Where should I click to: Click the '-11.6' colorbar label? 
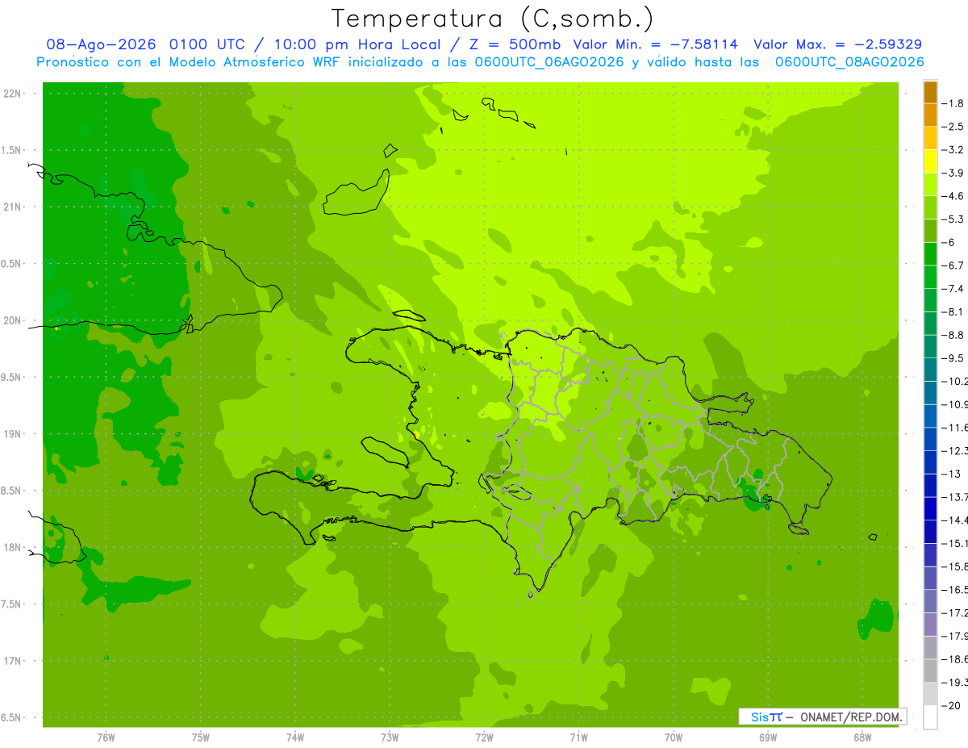tap(954, 428)
